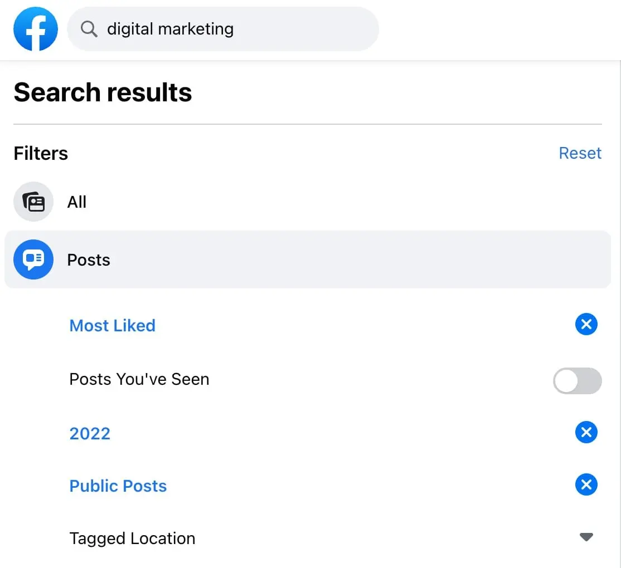The height and width of the screenshot is (568, 621).
Task: Click the Posts speech-bubble icon
Action: point(33,259)
